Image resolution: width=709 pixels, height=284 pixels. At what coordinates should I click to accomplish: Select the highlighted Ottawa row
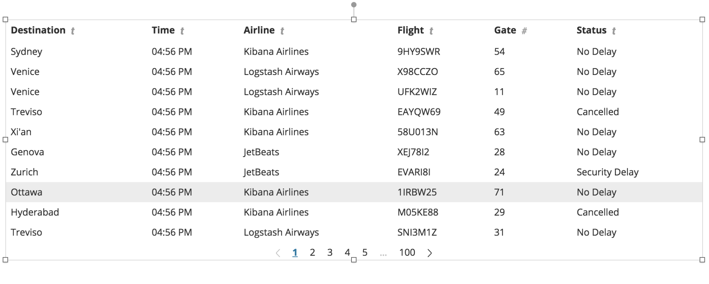354,192
